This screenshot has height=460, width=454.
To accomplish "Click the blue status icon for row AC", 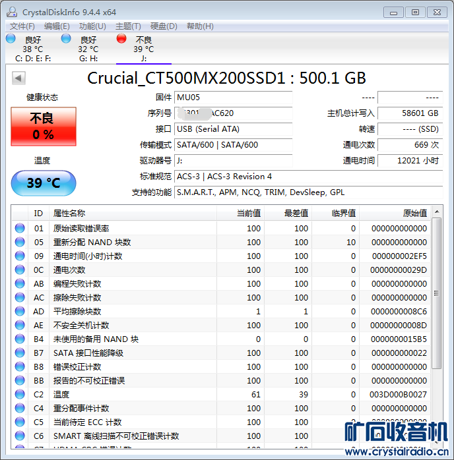I will 20,297.
